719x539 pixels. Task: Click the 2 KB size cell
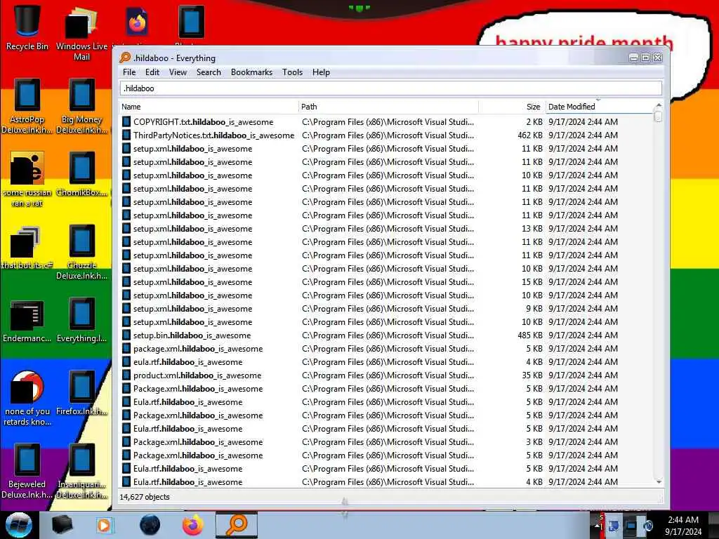point(534,122)
